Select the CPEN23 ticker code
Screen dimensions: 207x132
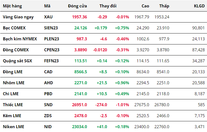pos(52,50)
